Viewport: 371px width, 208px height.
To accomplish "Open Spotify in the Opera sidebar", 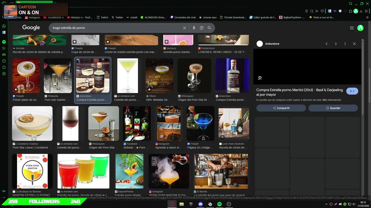I will point(4,42).
